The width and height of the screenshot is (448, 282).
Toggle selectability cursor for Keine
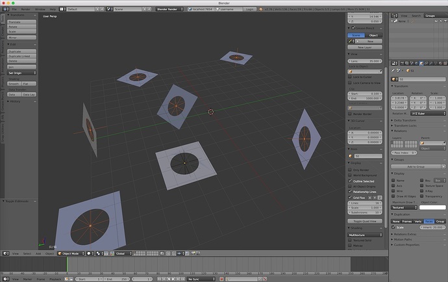click(441, 21)
